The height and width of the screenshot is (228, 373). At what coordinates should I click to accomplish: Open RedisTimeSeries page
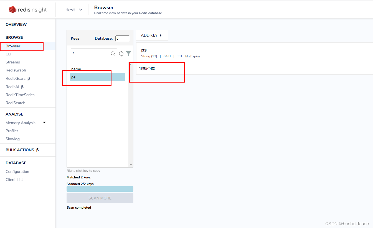pos(20,95)
